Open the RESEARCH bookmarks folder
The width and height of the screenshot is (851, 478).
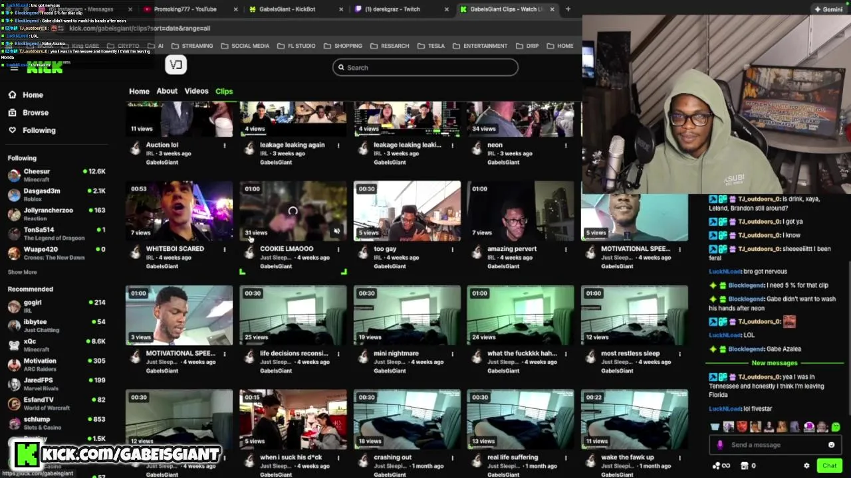[x=390, y=46]
